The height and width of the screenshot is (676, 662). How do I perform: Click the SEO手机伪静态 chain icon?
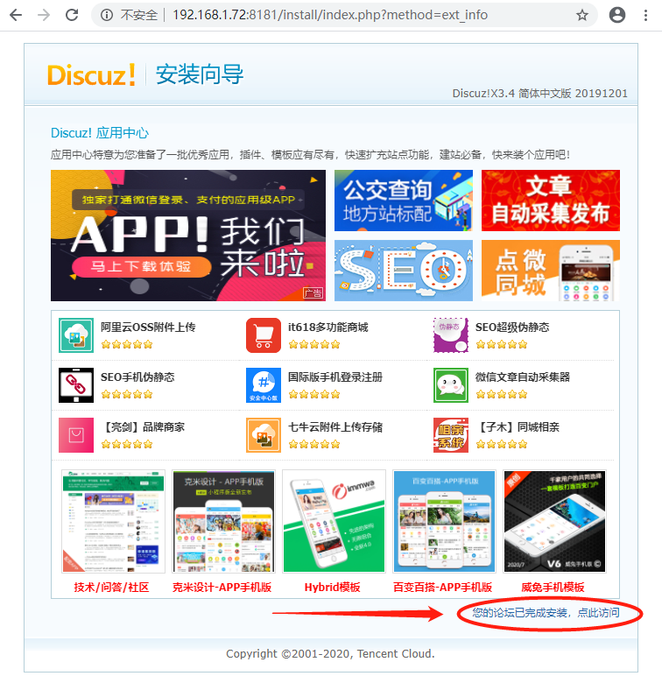pyautogui.click(x=76, y=385)
